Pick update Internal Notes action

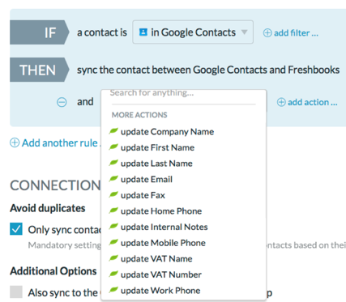164,227
